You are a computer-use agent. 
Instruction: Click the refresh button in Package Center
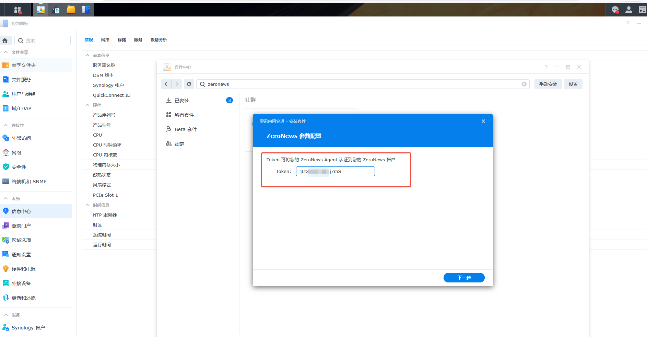189,84
